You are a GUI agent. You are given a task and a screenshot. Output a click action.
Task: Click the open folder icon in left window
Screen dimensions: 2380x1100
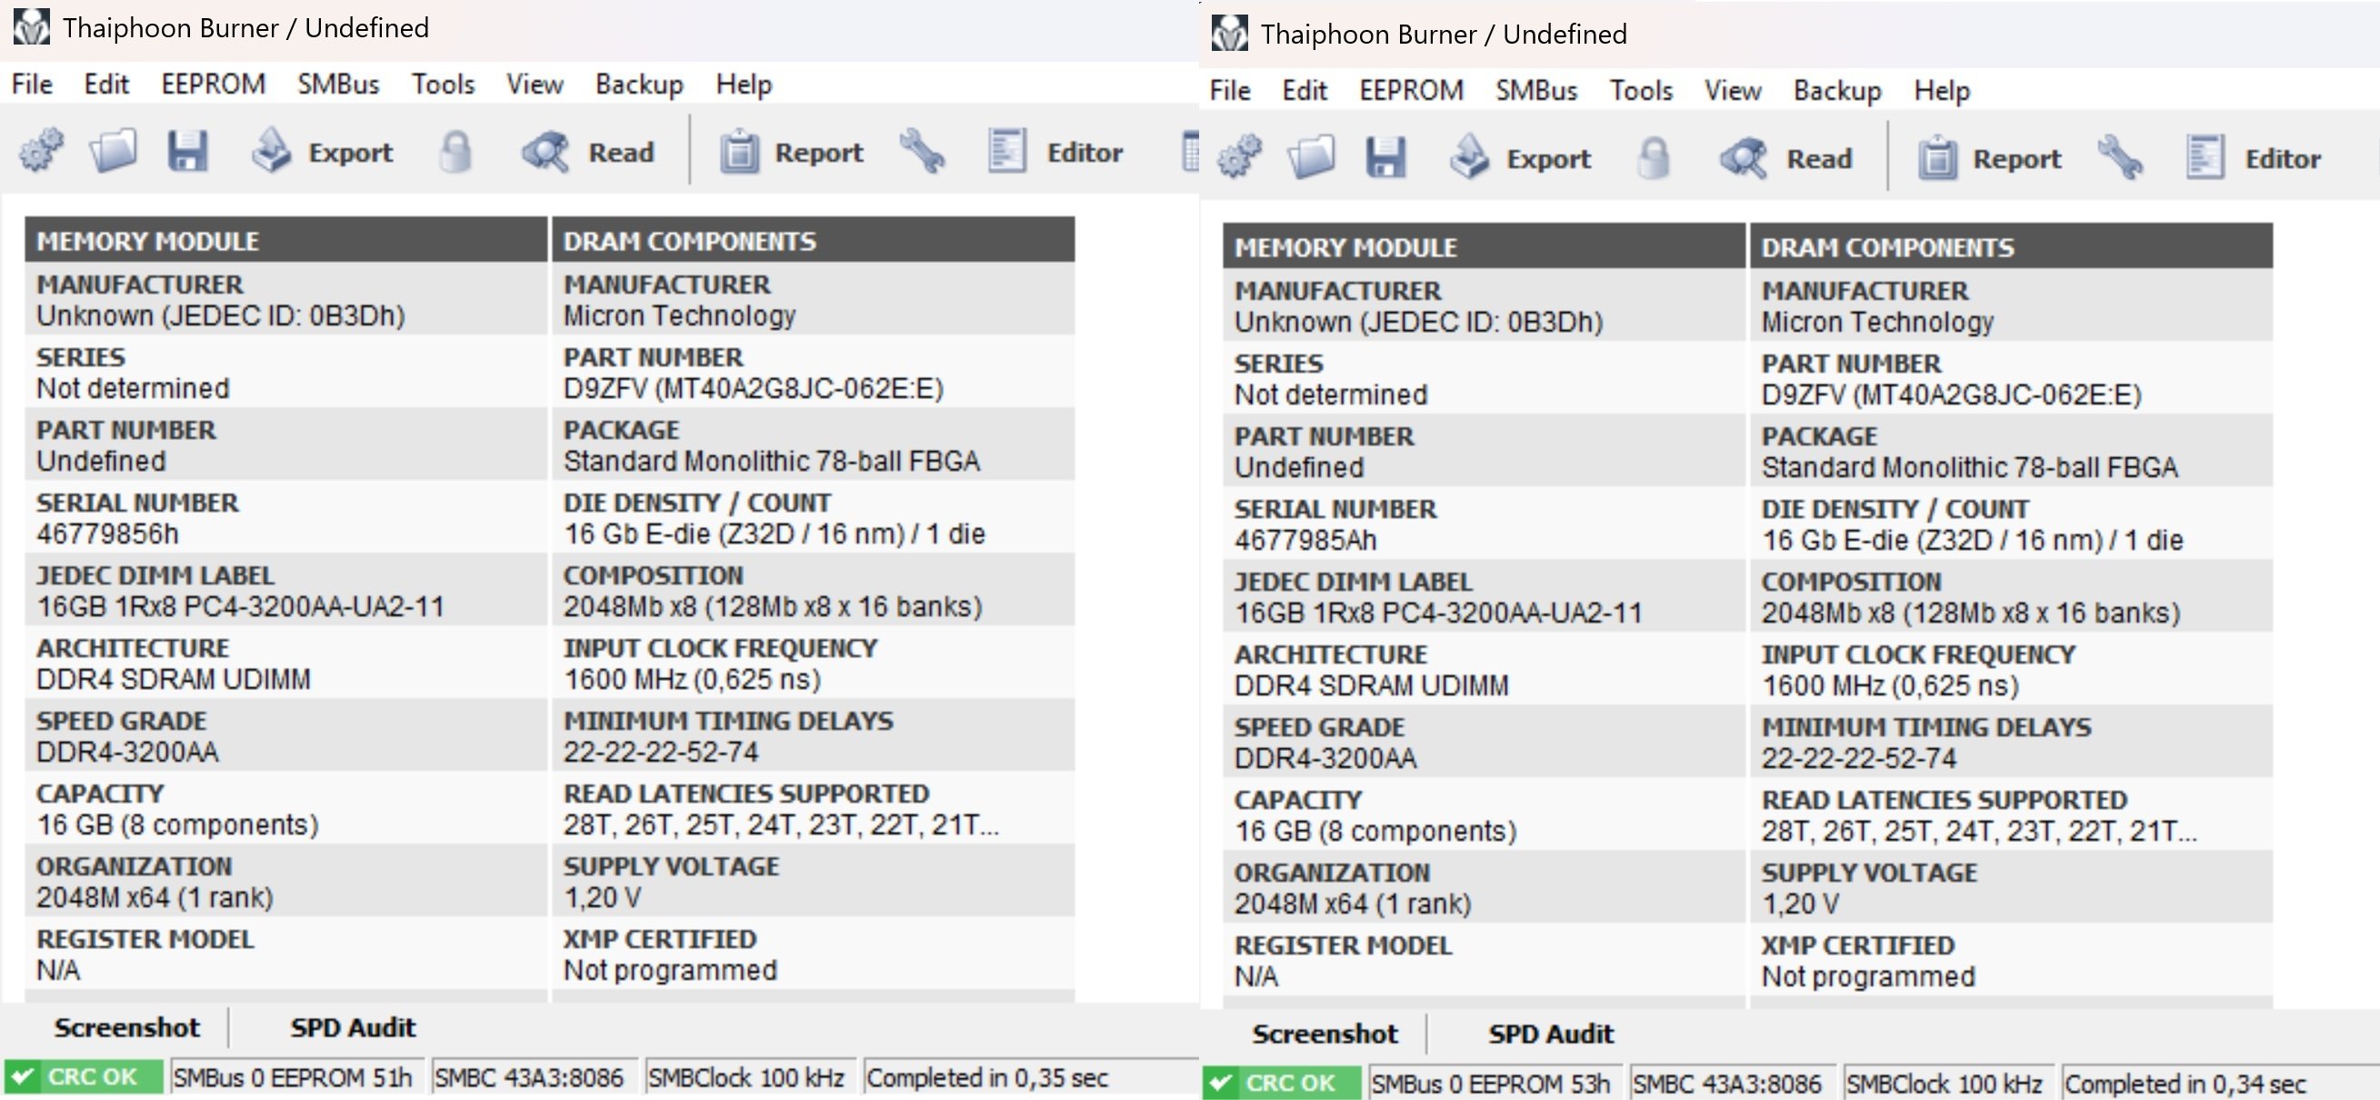113,151
